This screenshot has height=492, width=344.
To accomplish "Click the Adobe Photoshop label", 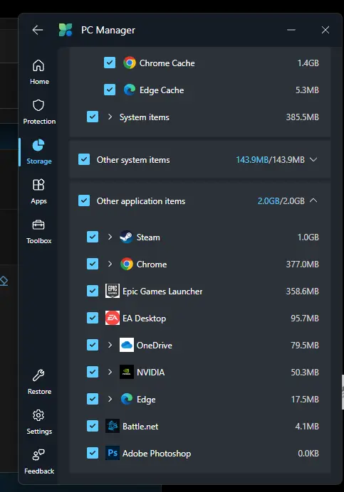I will coord(157,454).
